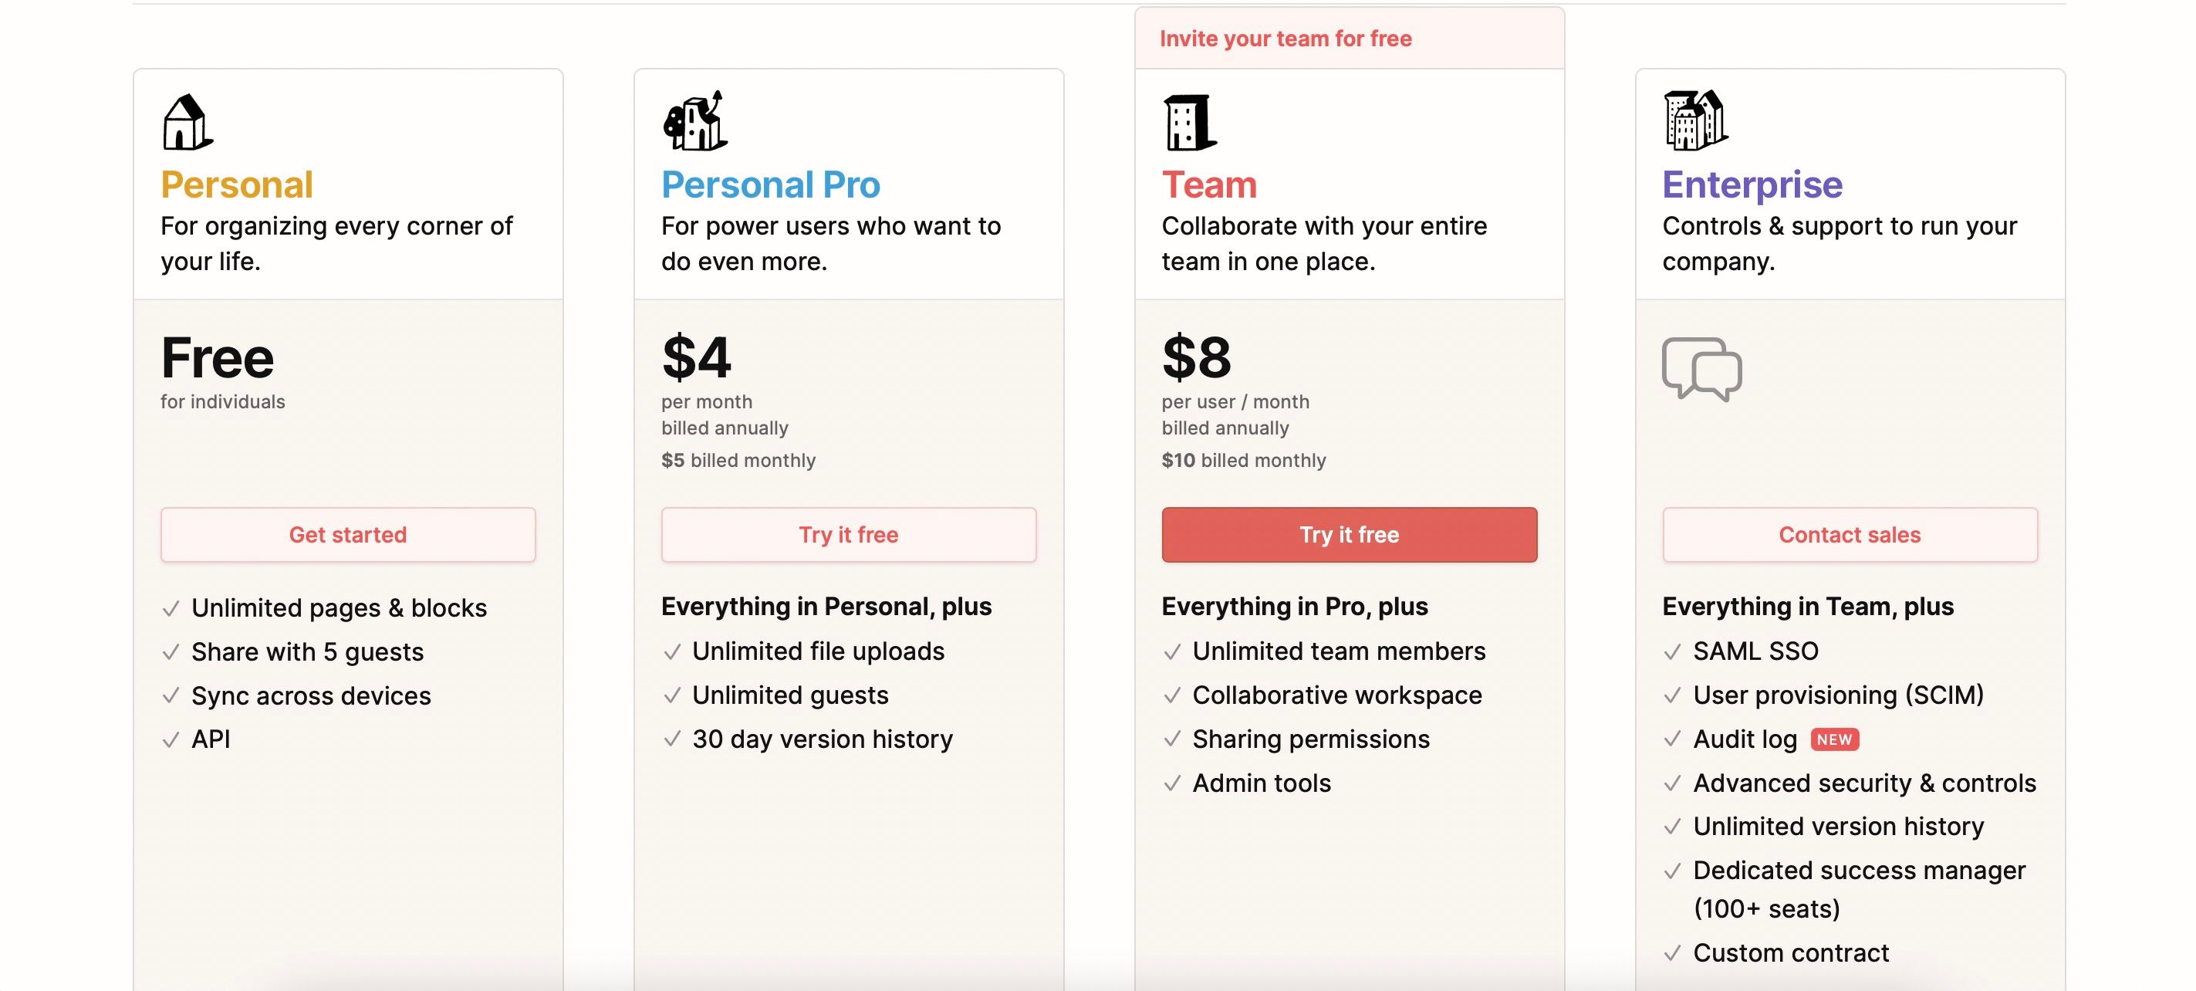The image size is (2196, 991).
Task: Click the Personal Pro house-with-tree icon
Action: point(694,120)
